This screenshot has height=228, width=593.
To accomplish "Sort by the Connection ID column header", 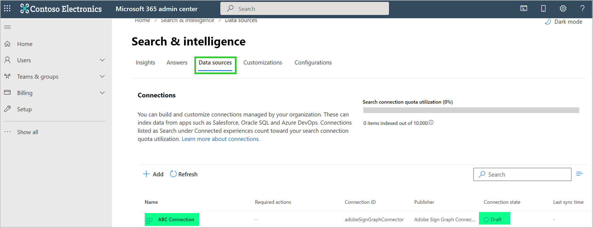I will pos(360,202).
